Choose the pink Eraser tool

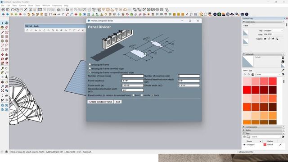click(7, 27)
